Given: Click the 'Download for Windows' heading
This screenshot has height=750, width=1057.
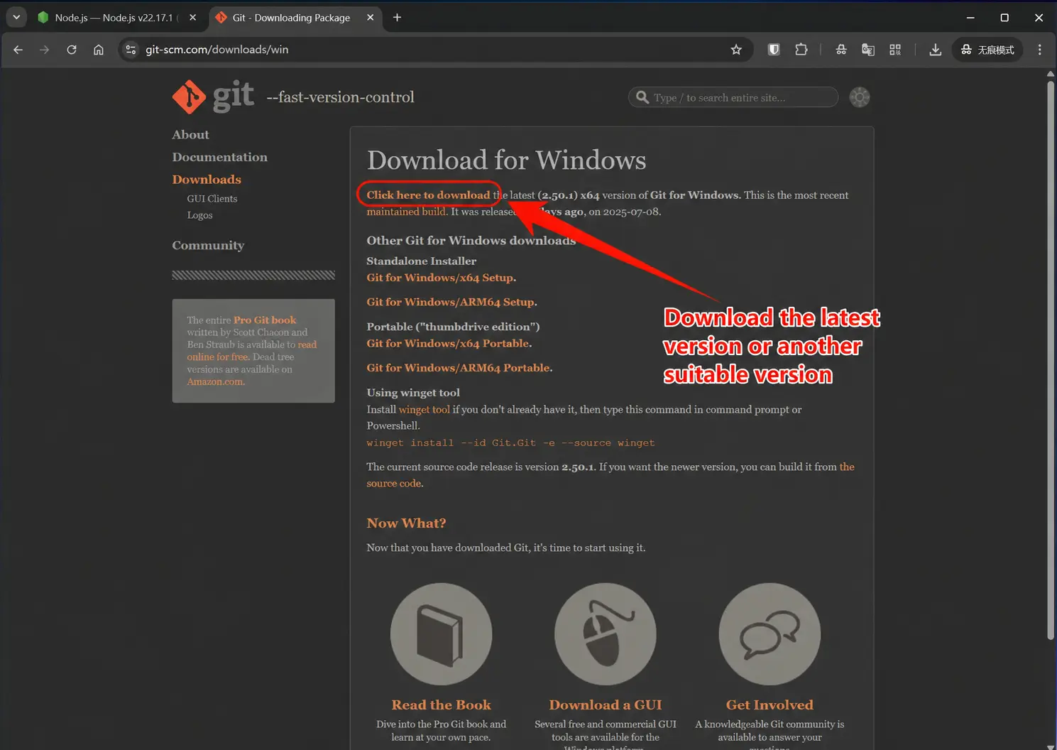Looking at the screenshot, I should pyautogui.click(x=506, y=161).
